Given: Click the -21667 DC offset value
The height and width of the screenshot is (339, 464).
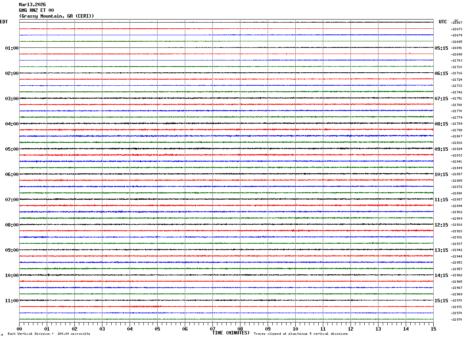Looking at the screenshot, I should [x=457, y=23].
